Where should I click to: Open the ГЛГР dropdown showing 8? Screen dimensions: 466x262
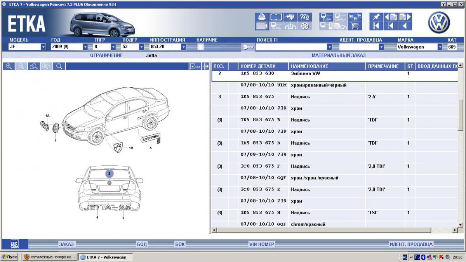(113, 47)
